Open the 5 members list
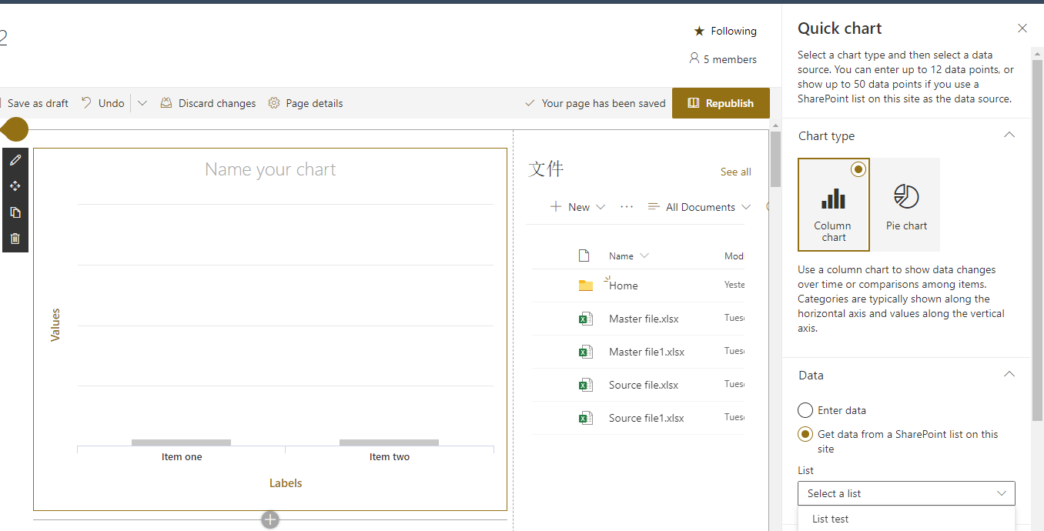 (x=722, y=59)
